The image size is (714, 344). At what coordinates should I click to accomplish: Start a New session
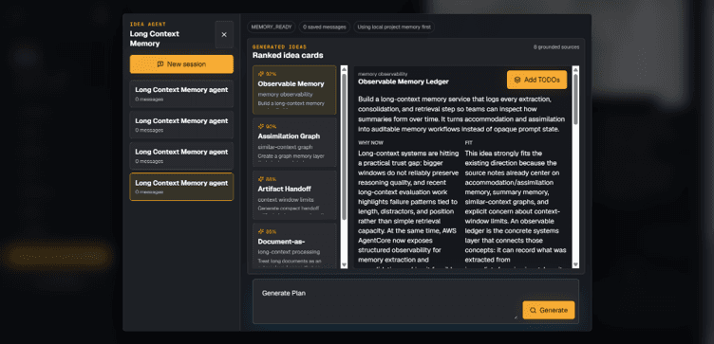pos(181,64)
